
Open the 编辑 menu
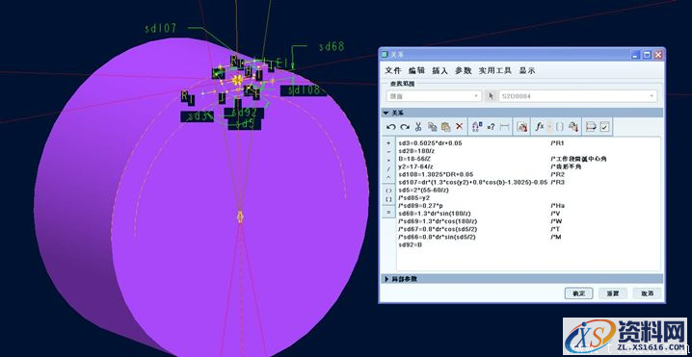416,70
